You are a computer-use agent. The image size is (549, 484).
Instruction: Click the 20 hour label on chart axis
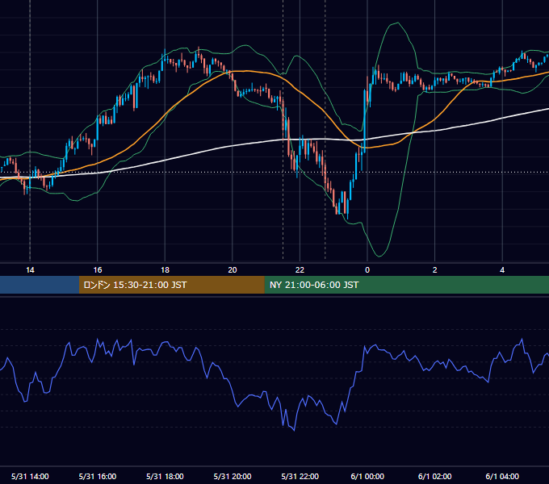[233, 270]
